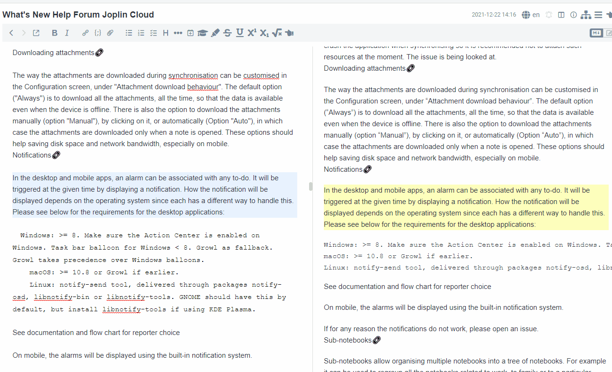Screen dimensions: 612x372
Task: Go back to the previous note
Action: tap(11, 33)
